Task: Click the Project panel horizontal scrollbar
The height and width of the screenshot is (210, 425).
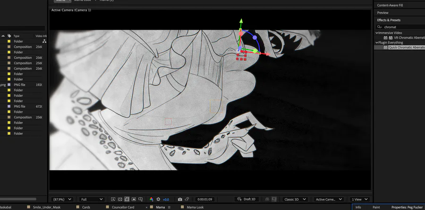Action: [x=18, y=199]
